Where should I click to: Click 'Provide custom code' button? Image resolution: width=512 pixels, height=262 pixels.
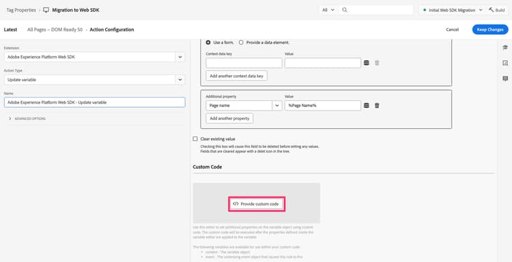[x=257, y=204]
